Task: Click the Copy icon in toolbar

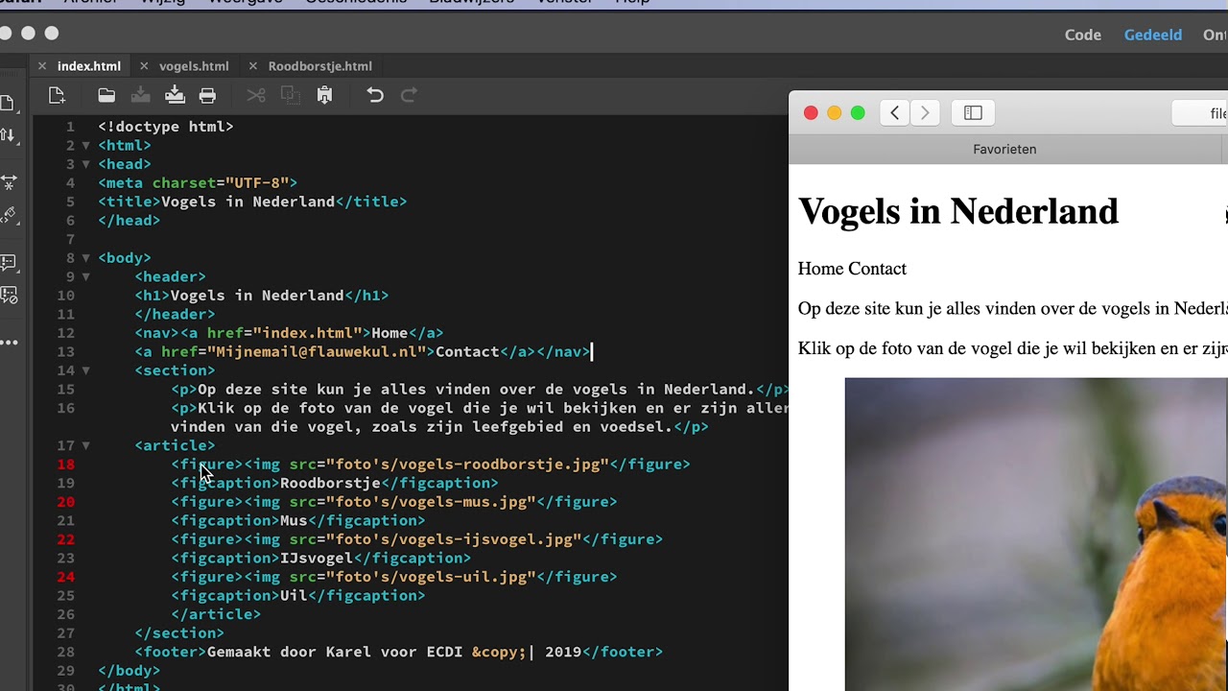Action: click(289, 95)
